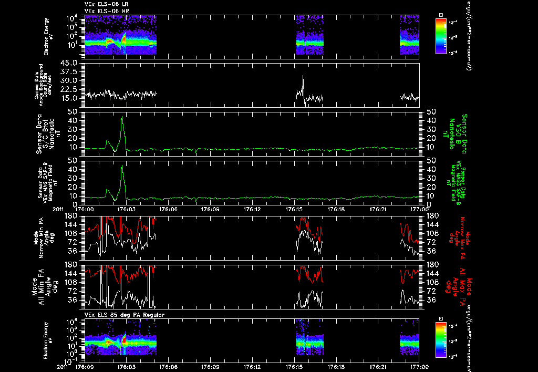The width and height of the screenshot is (538, 372).
Task: Click the "22.5" tick label on count rate axis
Action: coord(70,89)
